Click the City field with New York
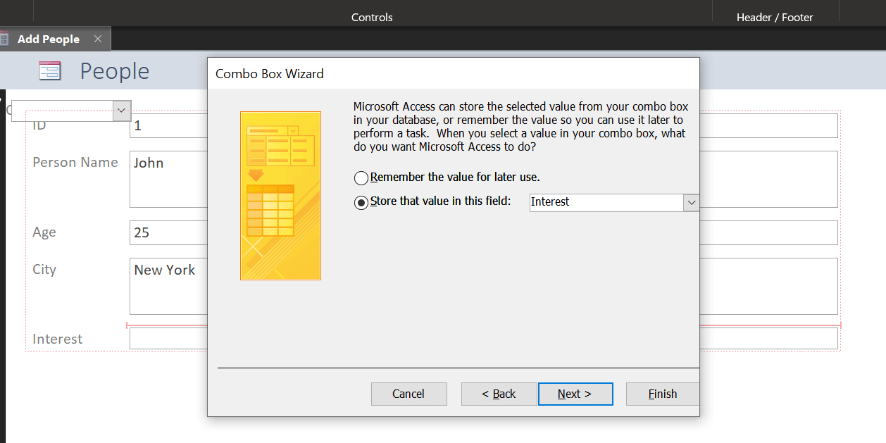 [168, 286]
